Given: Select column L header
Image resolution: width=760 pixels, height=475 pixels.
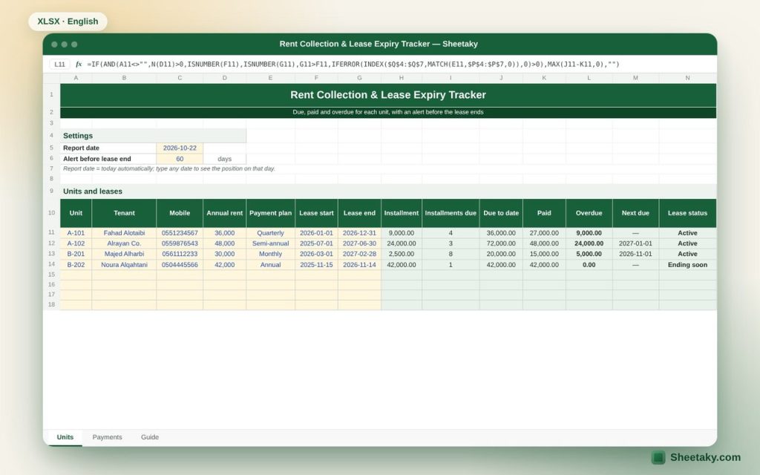Looking at the screenshot, I should [x=589, y=77].
